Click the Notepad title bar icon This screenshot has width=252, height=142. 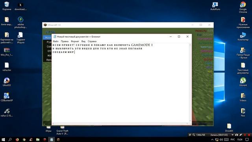(55, 37)
